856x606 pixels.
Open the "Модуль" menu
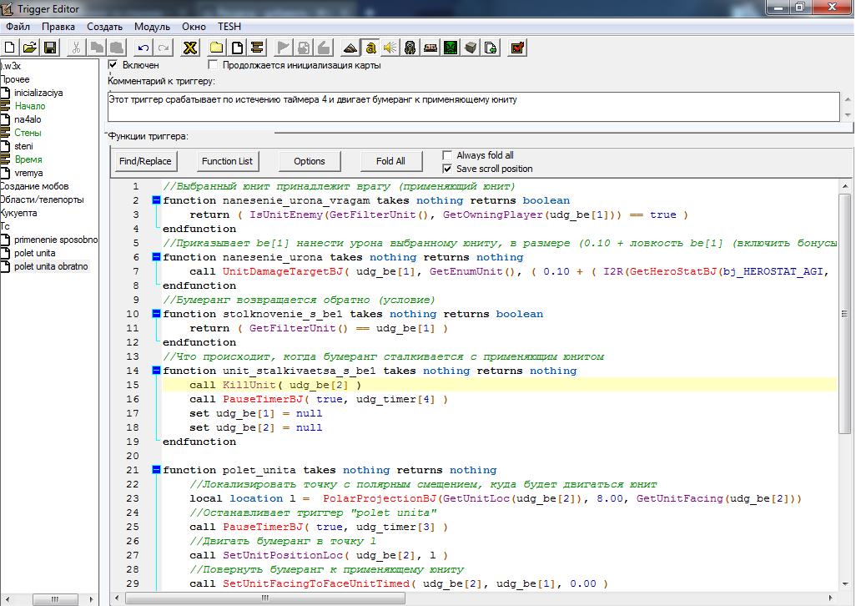click(x=151, y=27)
